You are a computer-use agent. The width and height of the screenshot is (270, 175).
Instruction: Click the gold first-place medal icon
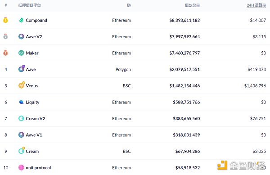tap(5, 20)
